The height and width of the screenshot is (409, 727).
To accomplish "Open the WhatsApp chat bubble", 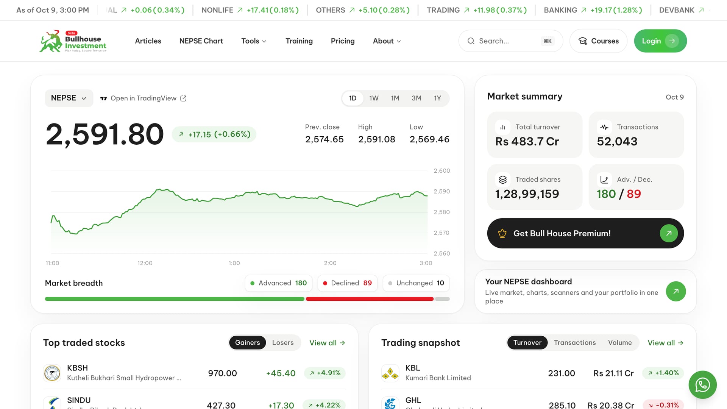I will (x=702, y=385).
